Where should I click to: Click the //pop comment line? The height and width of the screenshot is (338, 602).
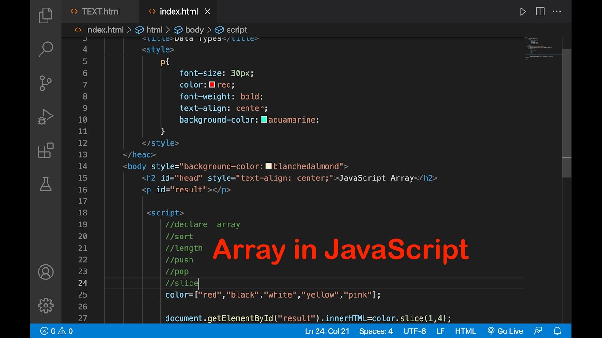[x=177, y=271]
